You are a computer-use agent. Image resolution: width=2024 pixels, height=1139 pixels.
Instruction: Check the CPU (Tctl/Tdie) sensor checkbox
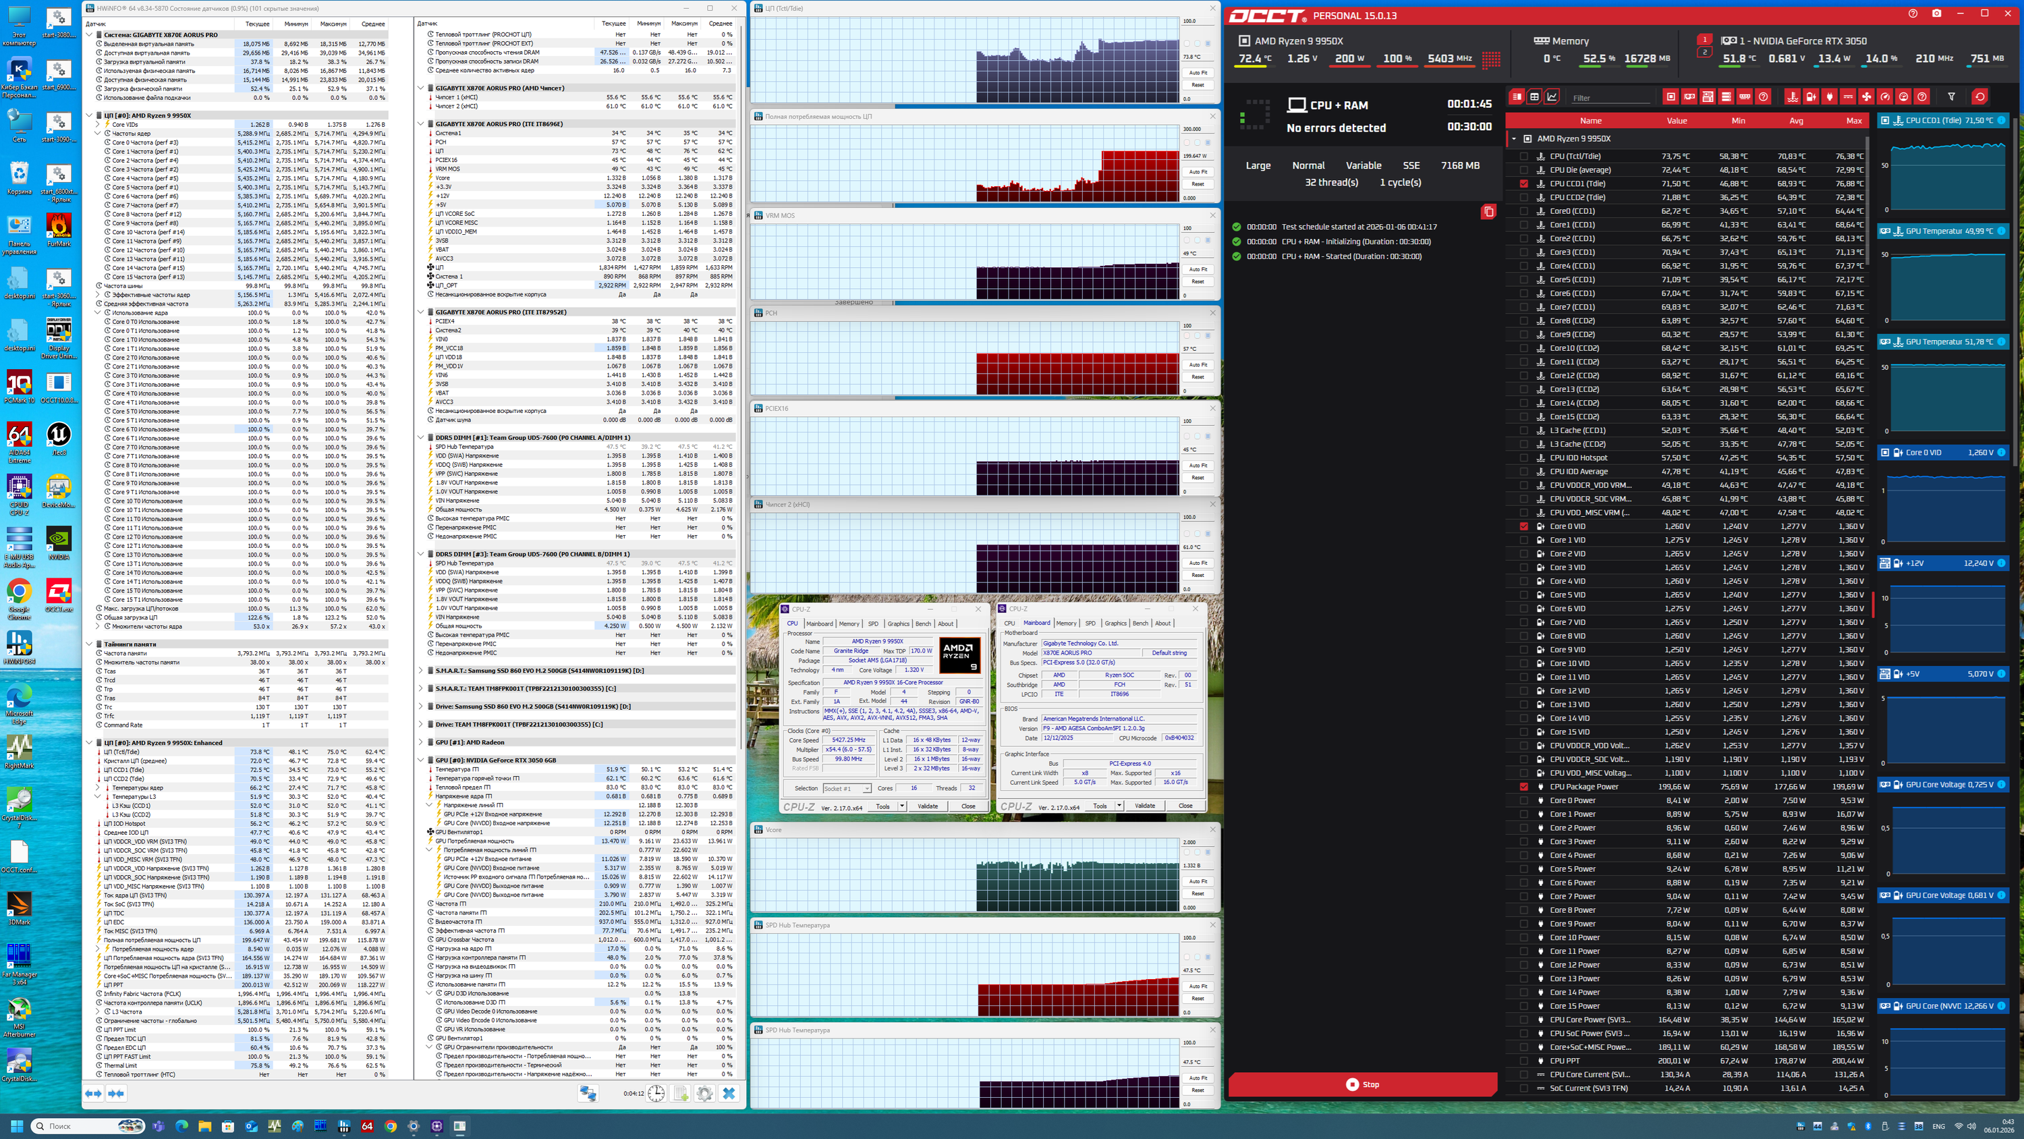pos(1524,157)
